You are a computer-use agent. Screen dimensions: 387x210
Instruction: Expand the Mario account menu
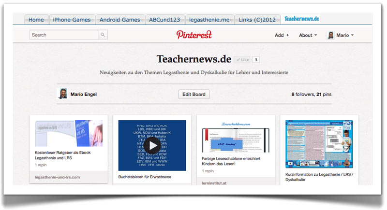(345, 35)
